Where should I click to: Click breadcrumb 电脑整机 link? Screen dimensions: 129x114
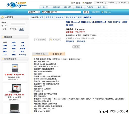(60, 17)
